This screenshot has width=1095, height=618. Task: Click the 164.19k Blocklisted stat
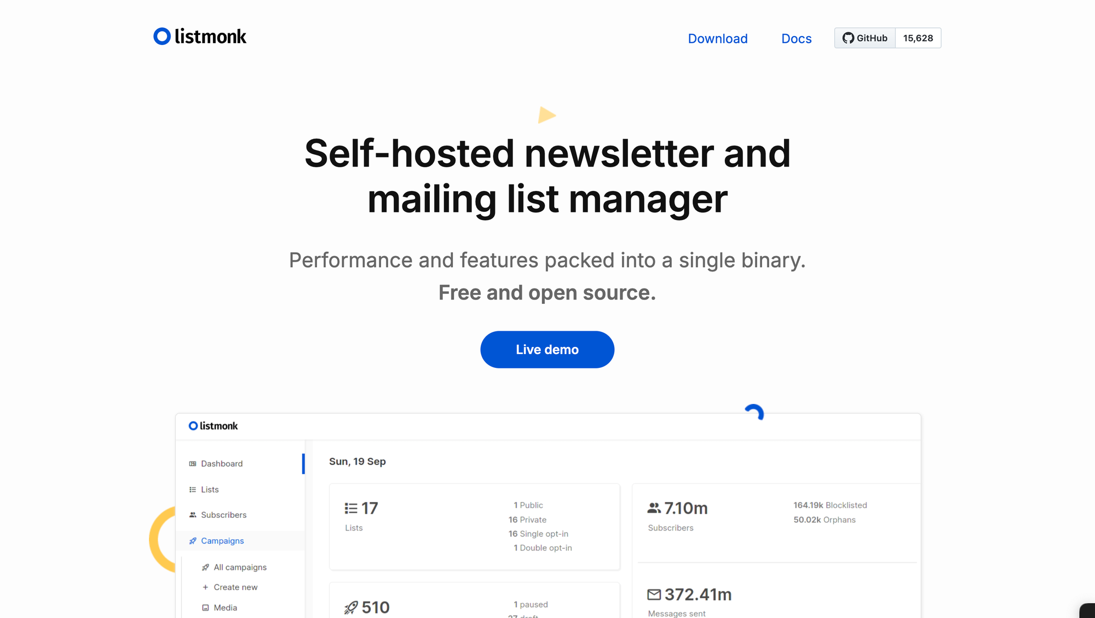(830, 505)
